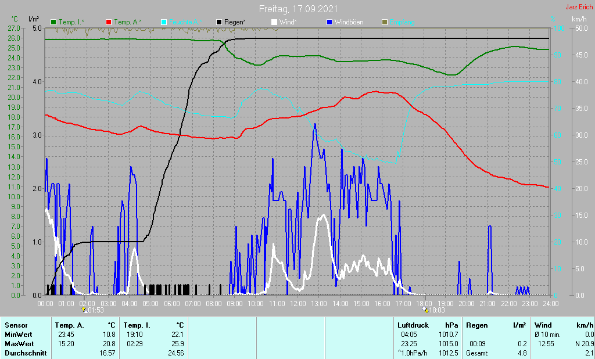Click the 'Temp. A.' column header in table
The width and height of the screenshot is (595, 359).
pyautogui.click(x=70, y=325)
